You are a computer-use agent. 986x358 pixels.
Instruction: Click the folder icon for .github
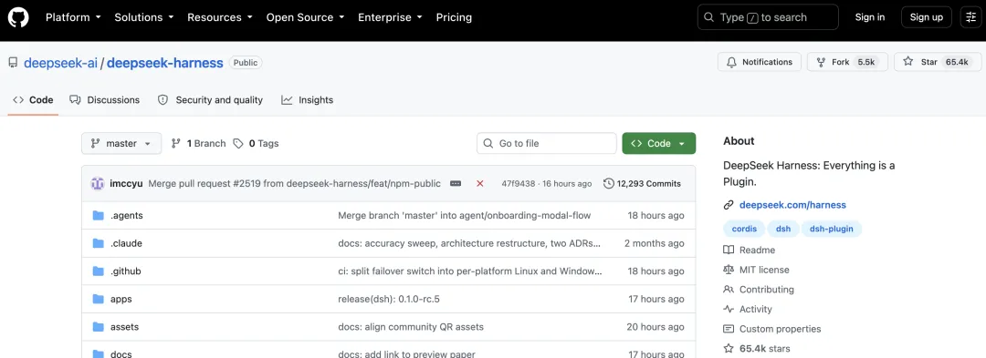(x=98, y=271)
